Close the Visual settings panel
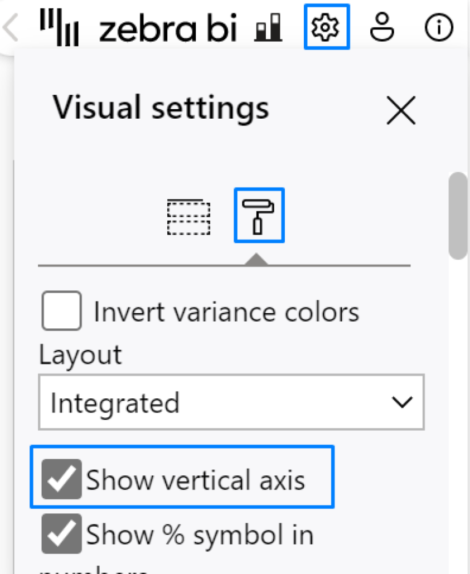The width and height of the screenshot is (470, 574). tap(401, 110)
